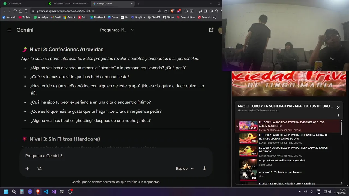Image resolution: width=349 pixels, height=196 pixels.
Task: Open the Canva bookmark
Action: click(113, 17)
